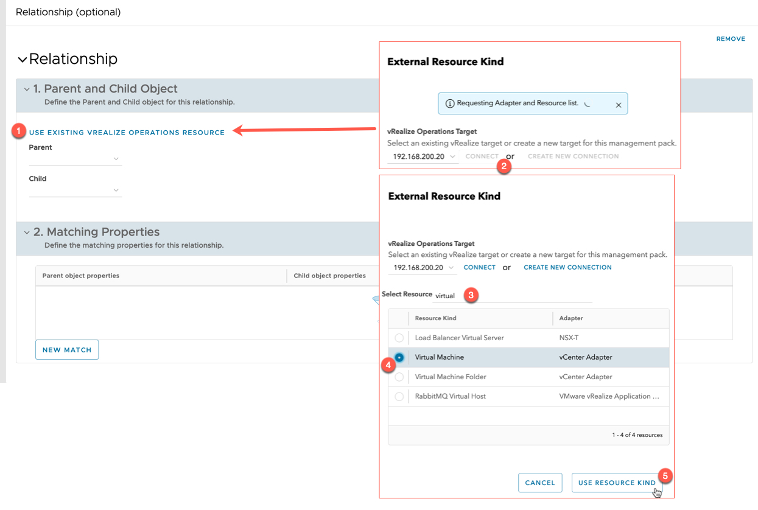Click the Parent object properties column header

tap(81, 276)
